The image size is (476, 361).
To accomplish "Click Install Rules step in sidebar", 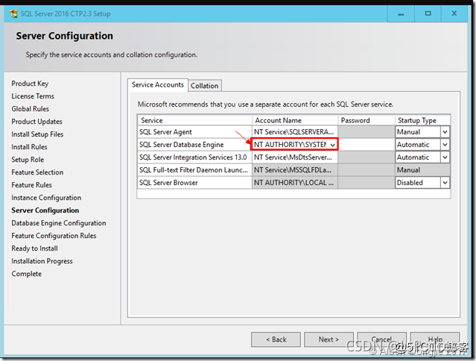I will [x=29, y=147].
